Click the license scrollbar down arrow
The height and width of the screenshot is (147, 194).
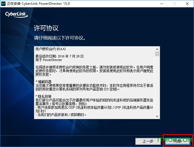pyautogui.click(x=157, y=116)
